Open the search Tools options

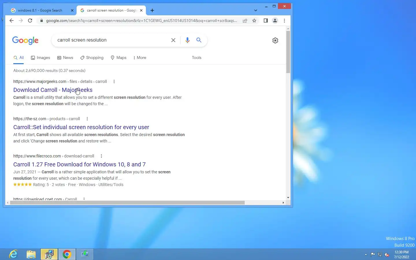(196, 58)
